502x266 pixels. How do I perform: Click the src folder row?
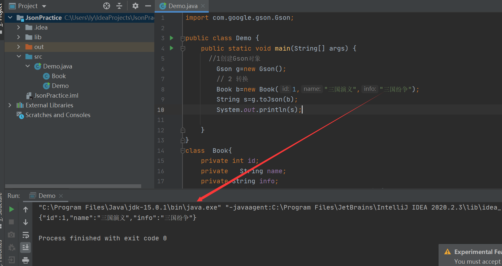[x=79, y=56]
